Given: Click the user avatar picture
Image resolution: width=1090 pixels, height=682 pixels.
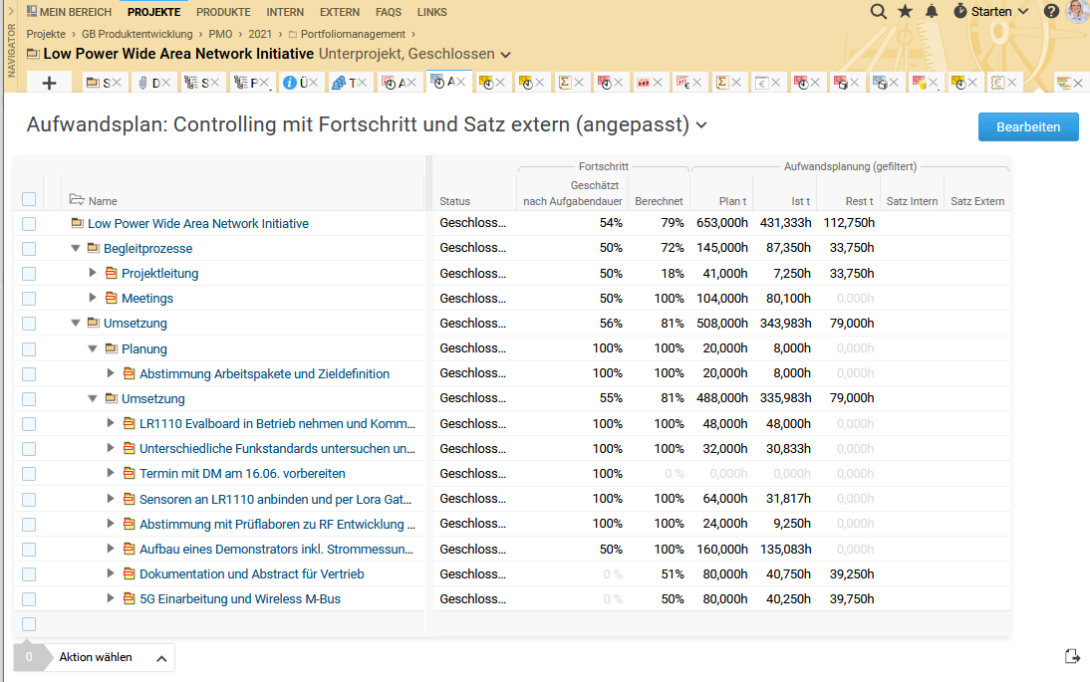Looking at the screenshot, I should tap(1077, 10).
